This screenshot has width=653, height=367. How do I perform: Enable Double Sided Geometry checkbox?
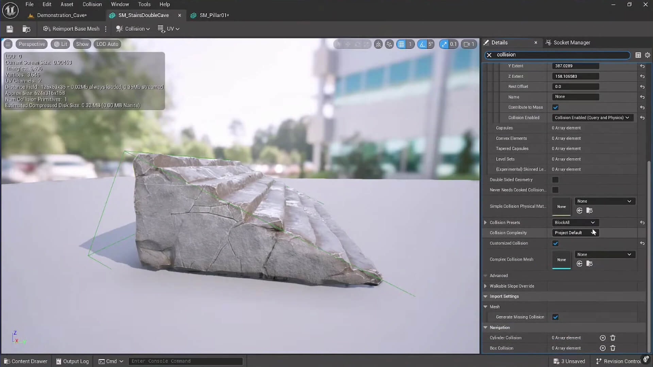point(555,179)
